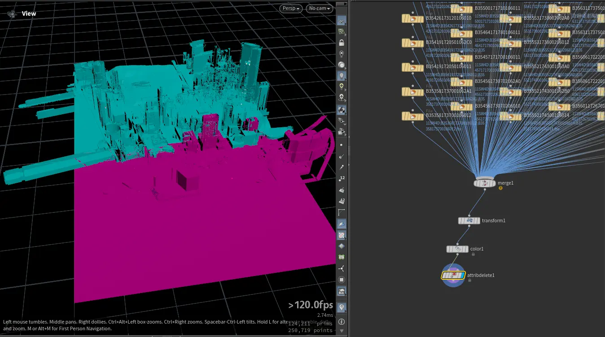The width and height of the screenshot is (605, 337).
Task: Toggle the point normals display icon
Action: pos(342,156)
